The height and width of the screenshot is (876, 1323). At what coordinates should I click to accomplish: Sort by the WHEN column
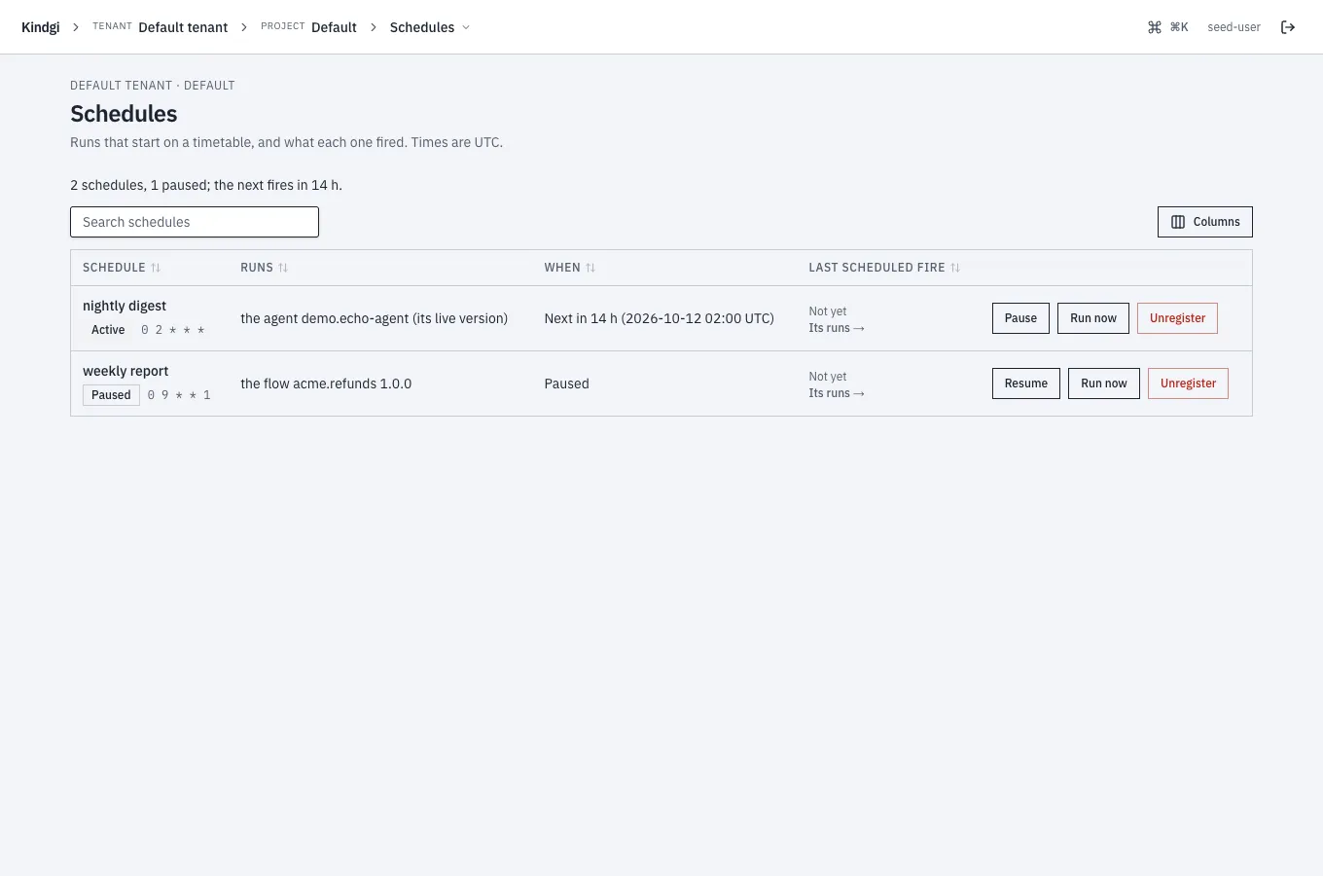coord(570,268)
